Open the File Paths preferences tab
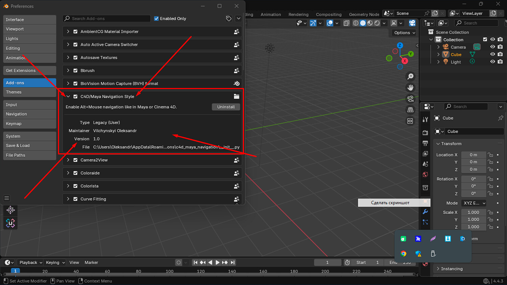Viewport: 507px width, 285px height. click(30, 155)
